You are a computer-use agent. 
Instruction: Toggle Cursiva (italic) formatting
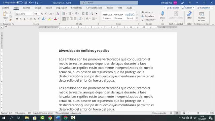(21, 19)
